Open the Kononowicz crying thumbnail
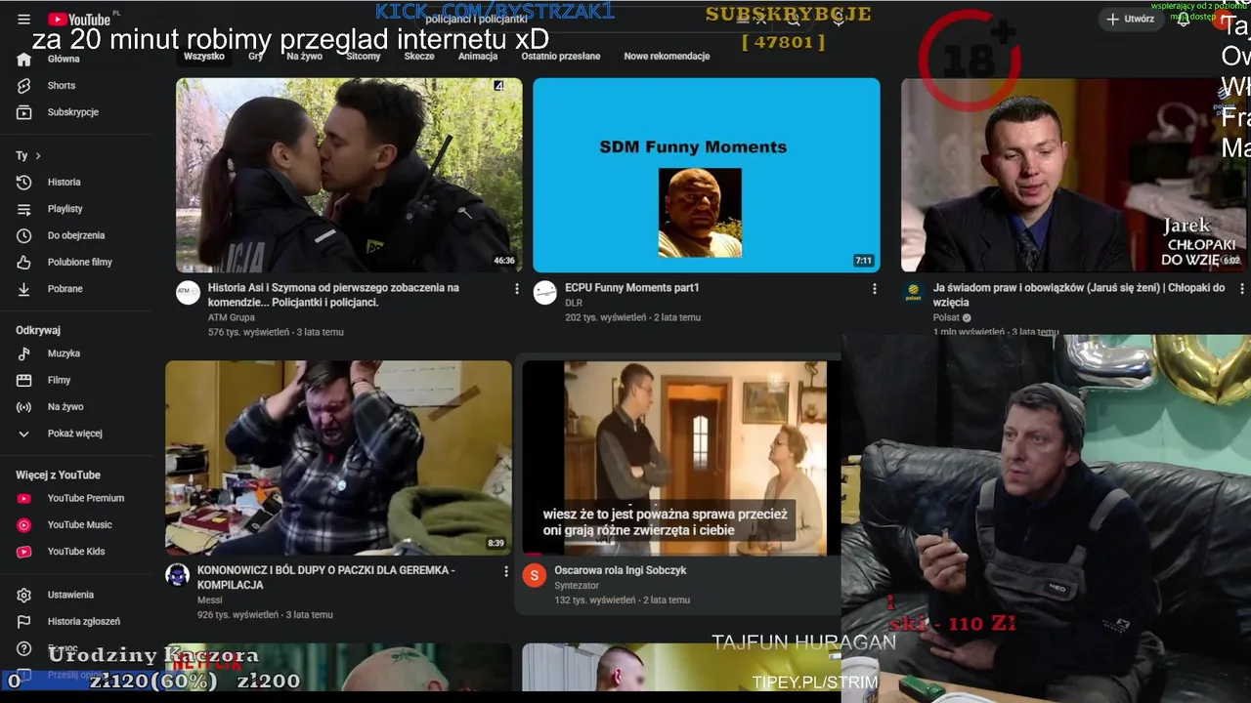 click(x=338, y=458)
